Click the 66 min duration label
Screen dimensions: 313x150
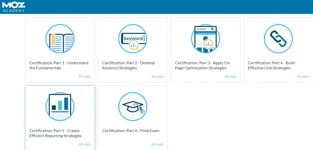click(x=157, y=77)
